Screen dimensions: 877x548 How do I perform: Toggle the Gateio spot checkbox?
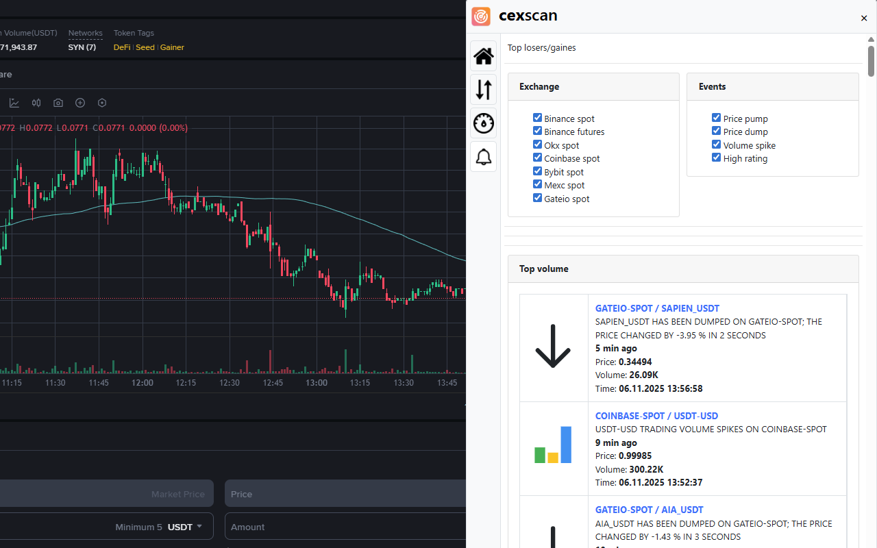point(537,198)
